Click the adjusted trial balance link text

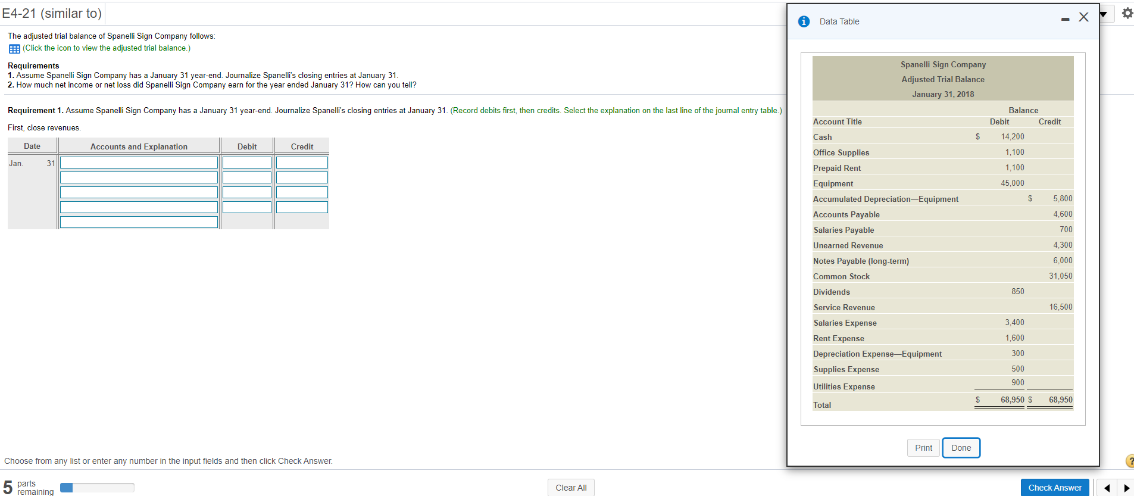click(x=107, y=48)
